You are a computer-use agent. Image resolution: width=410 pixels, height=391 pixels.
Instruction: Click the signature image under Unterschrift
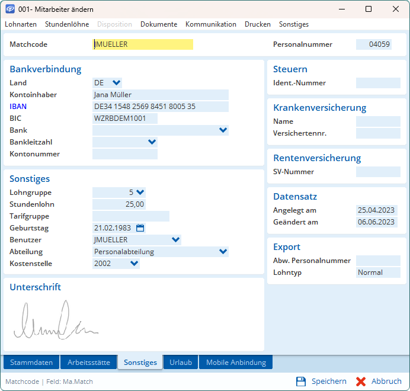click(56, 321)
